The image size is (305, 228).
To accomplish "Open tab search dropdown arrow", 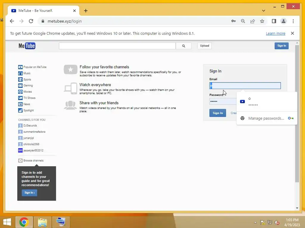I will [264, 11].
